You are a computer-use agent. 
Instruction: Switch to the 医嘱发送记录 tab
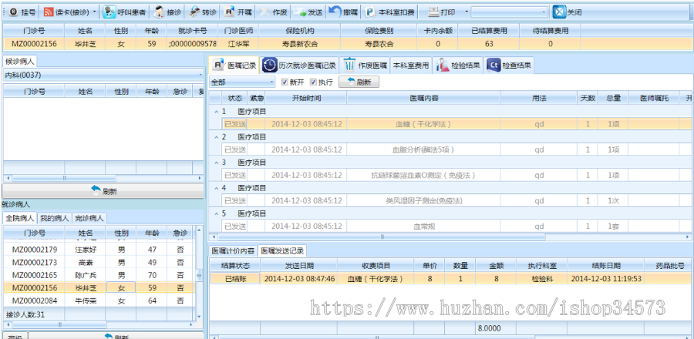[282, 251]
